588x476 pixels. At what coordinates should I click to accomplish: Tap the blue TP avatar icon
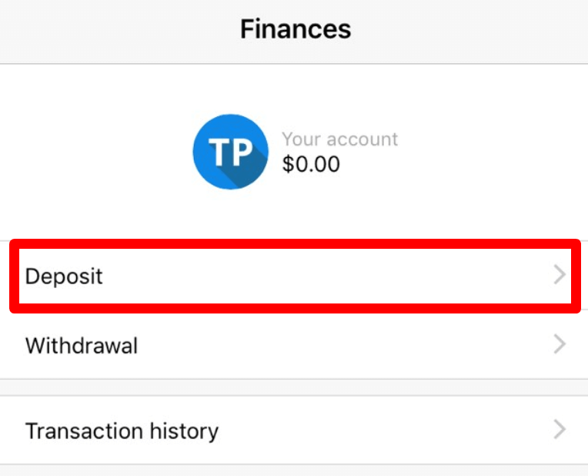point(230,152)
